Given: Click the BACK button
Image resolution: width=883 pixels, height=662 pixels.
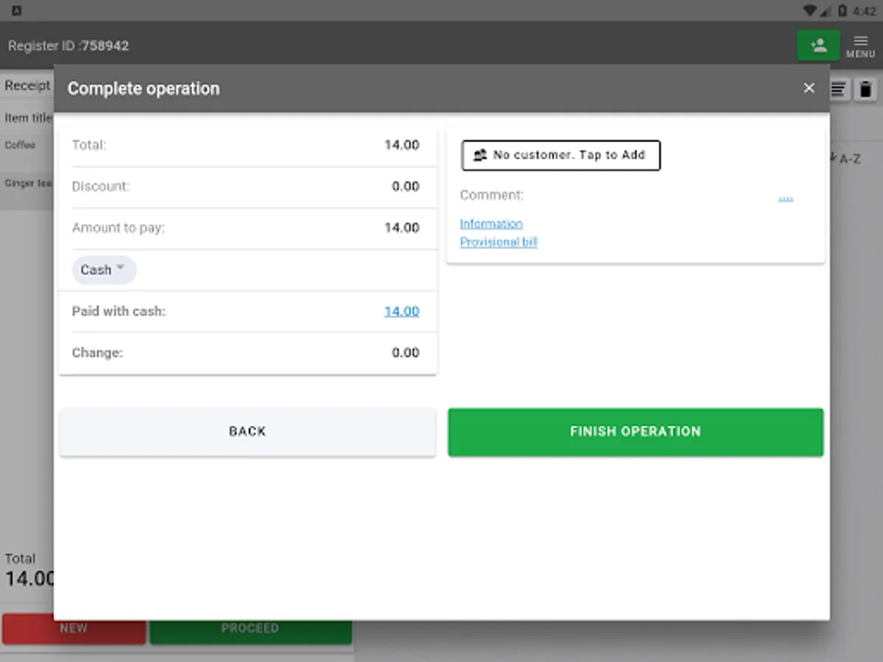Looking at the screenshot, I should click(x=247, y=432).
